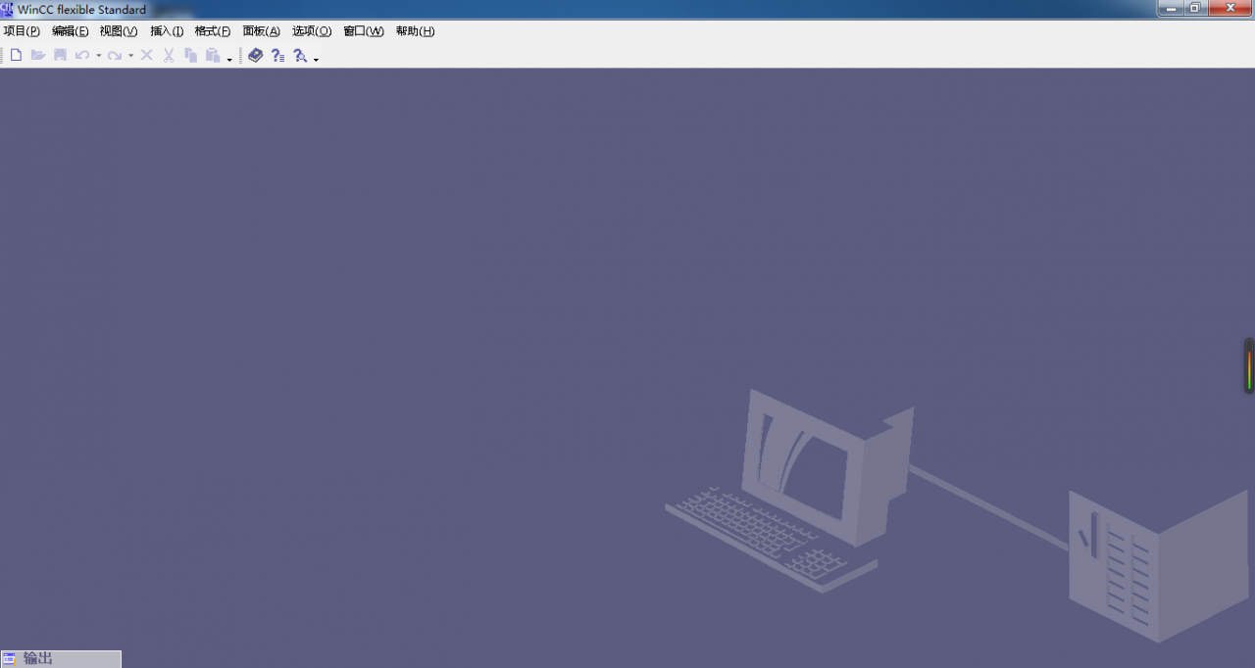
Task: Open the 格式(F) menu
Action: click(x=213, y=31)
